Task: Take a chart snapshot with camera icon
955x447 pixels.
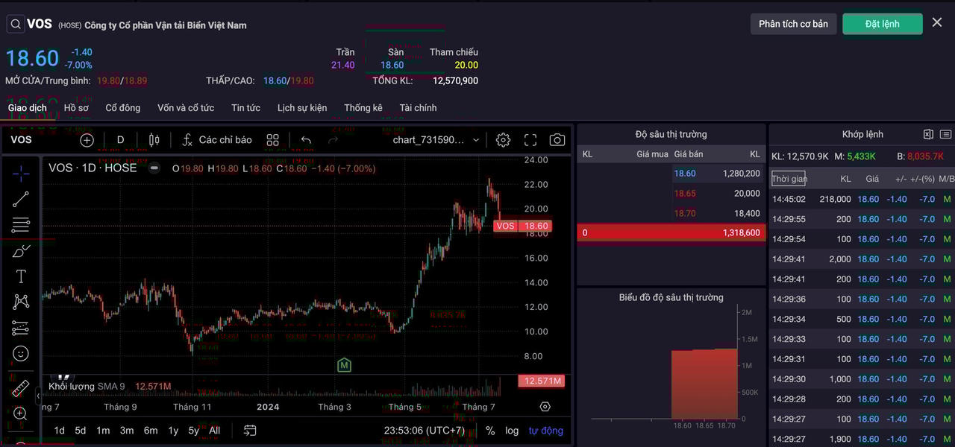Action: (557, 140)
